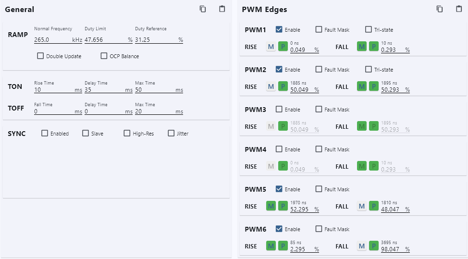The width and height of the screenshot is (468, 259).
Task: Check Tri-state for PWM2
Action: pyautogui.click(x=369, y=70)
